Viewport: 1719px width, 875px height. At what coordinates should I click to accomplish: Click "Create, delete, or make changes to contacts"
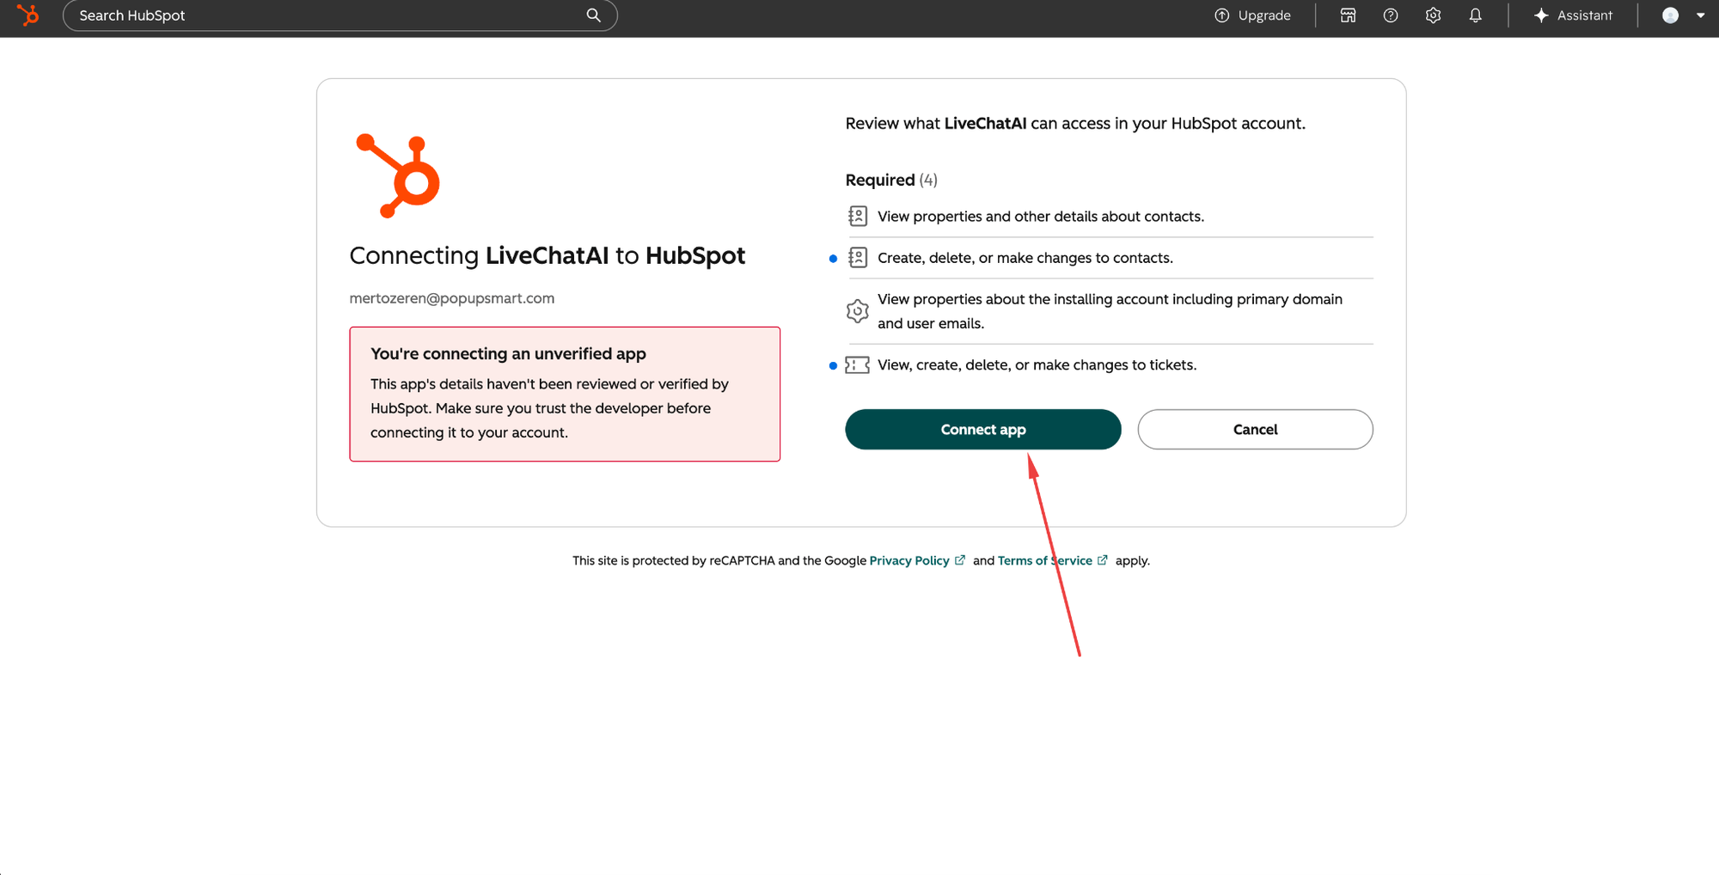[1025, 258]
